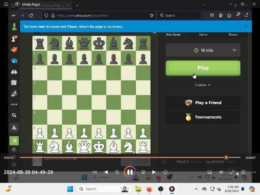Click the sidebar search magnifier icon

click(x=14, y=115)
